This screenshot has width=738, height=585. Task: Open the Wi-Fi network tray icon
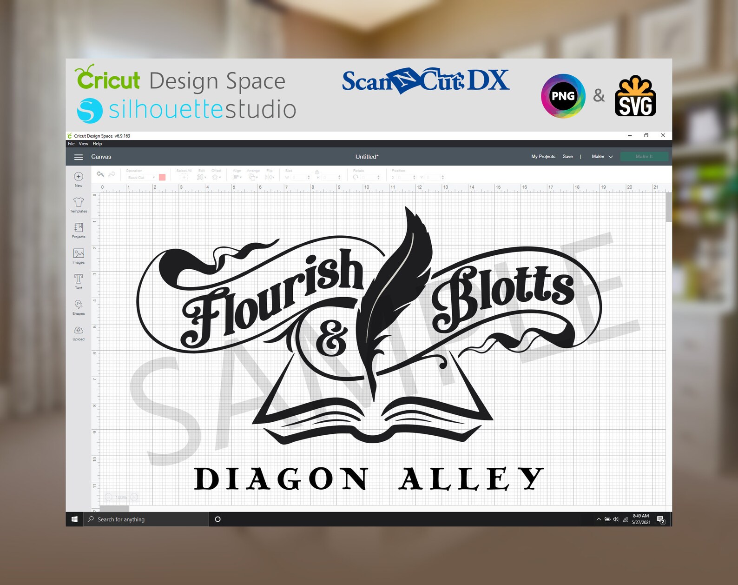626,519
